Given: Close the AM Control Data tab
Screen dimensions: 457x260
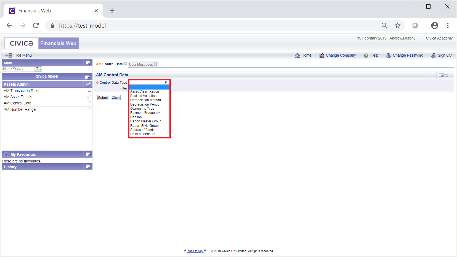Looking at the screenshot, I should pos(125,64).
